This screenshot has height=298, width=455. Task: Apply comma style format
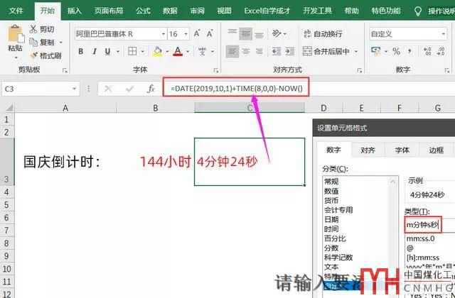point(409,52)
